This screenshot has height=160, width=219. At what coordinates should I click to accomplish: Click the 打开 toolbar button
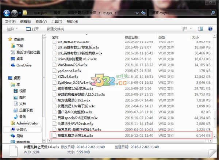click(32, 29)
